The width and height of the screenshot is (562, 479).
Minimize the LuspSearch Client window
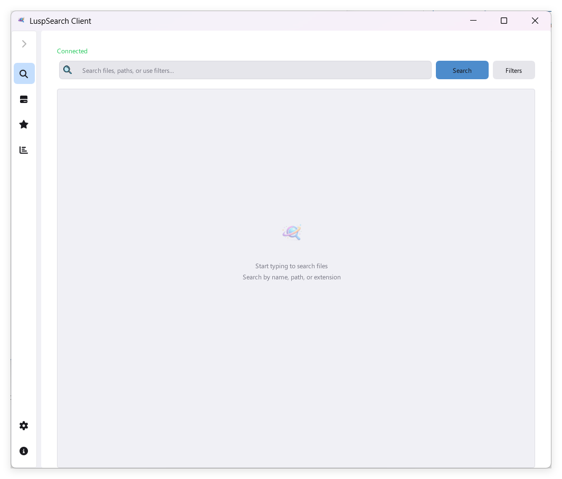473,21
